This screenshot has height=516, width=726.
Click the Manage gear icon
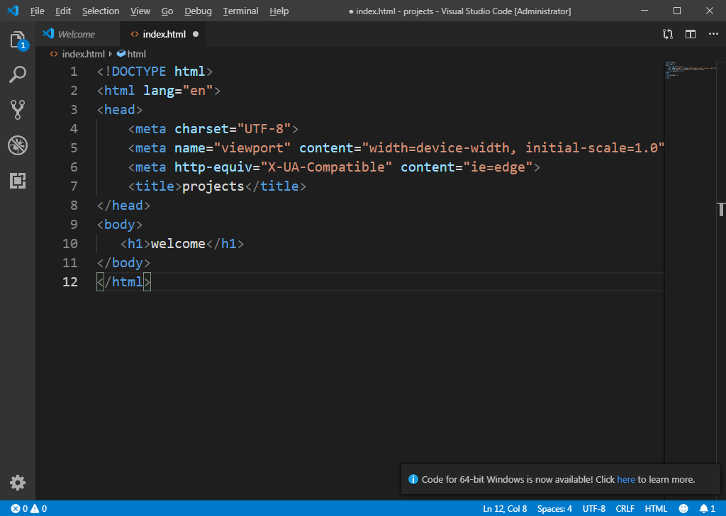tap(18, 483)
